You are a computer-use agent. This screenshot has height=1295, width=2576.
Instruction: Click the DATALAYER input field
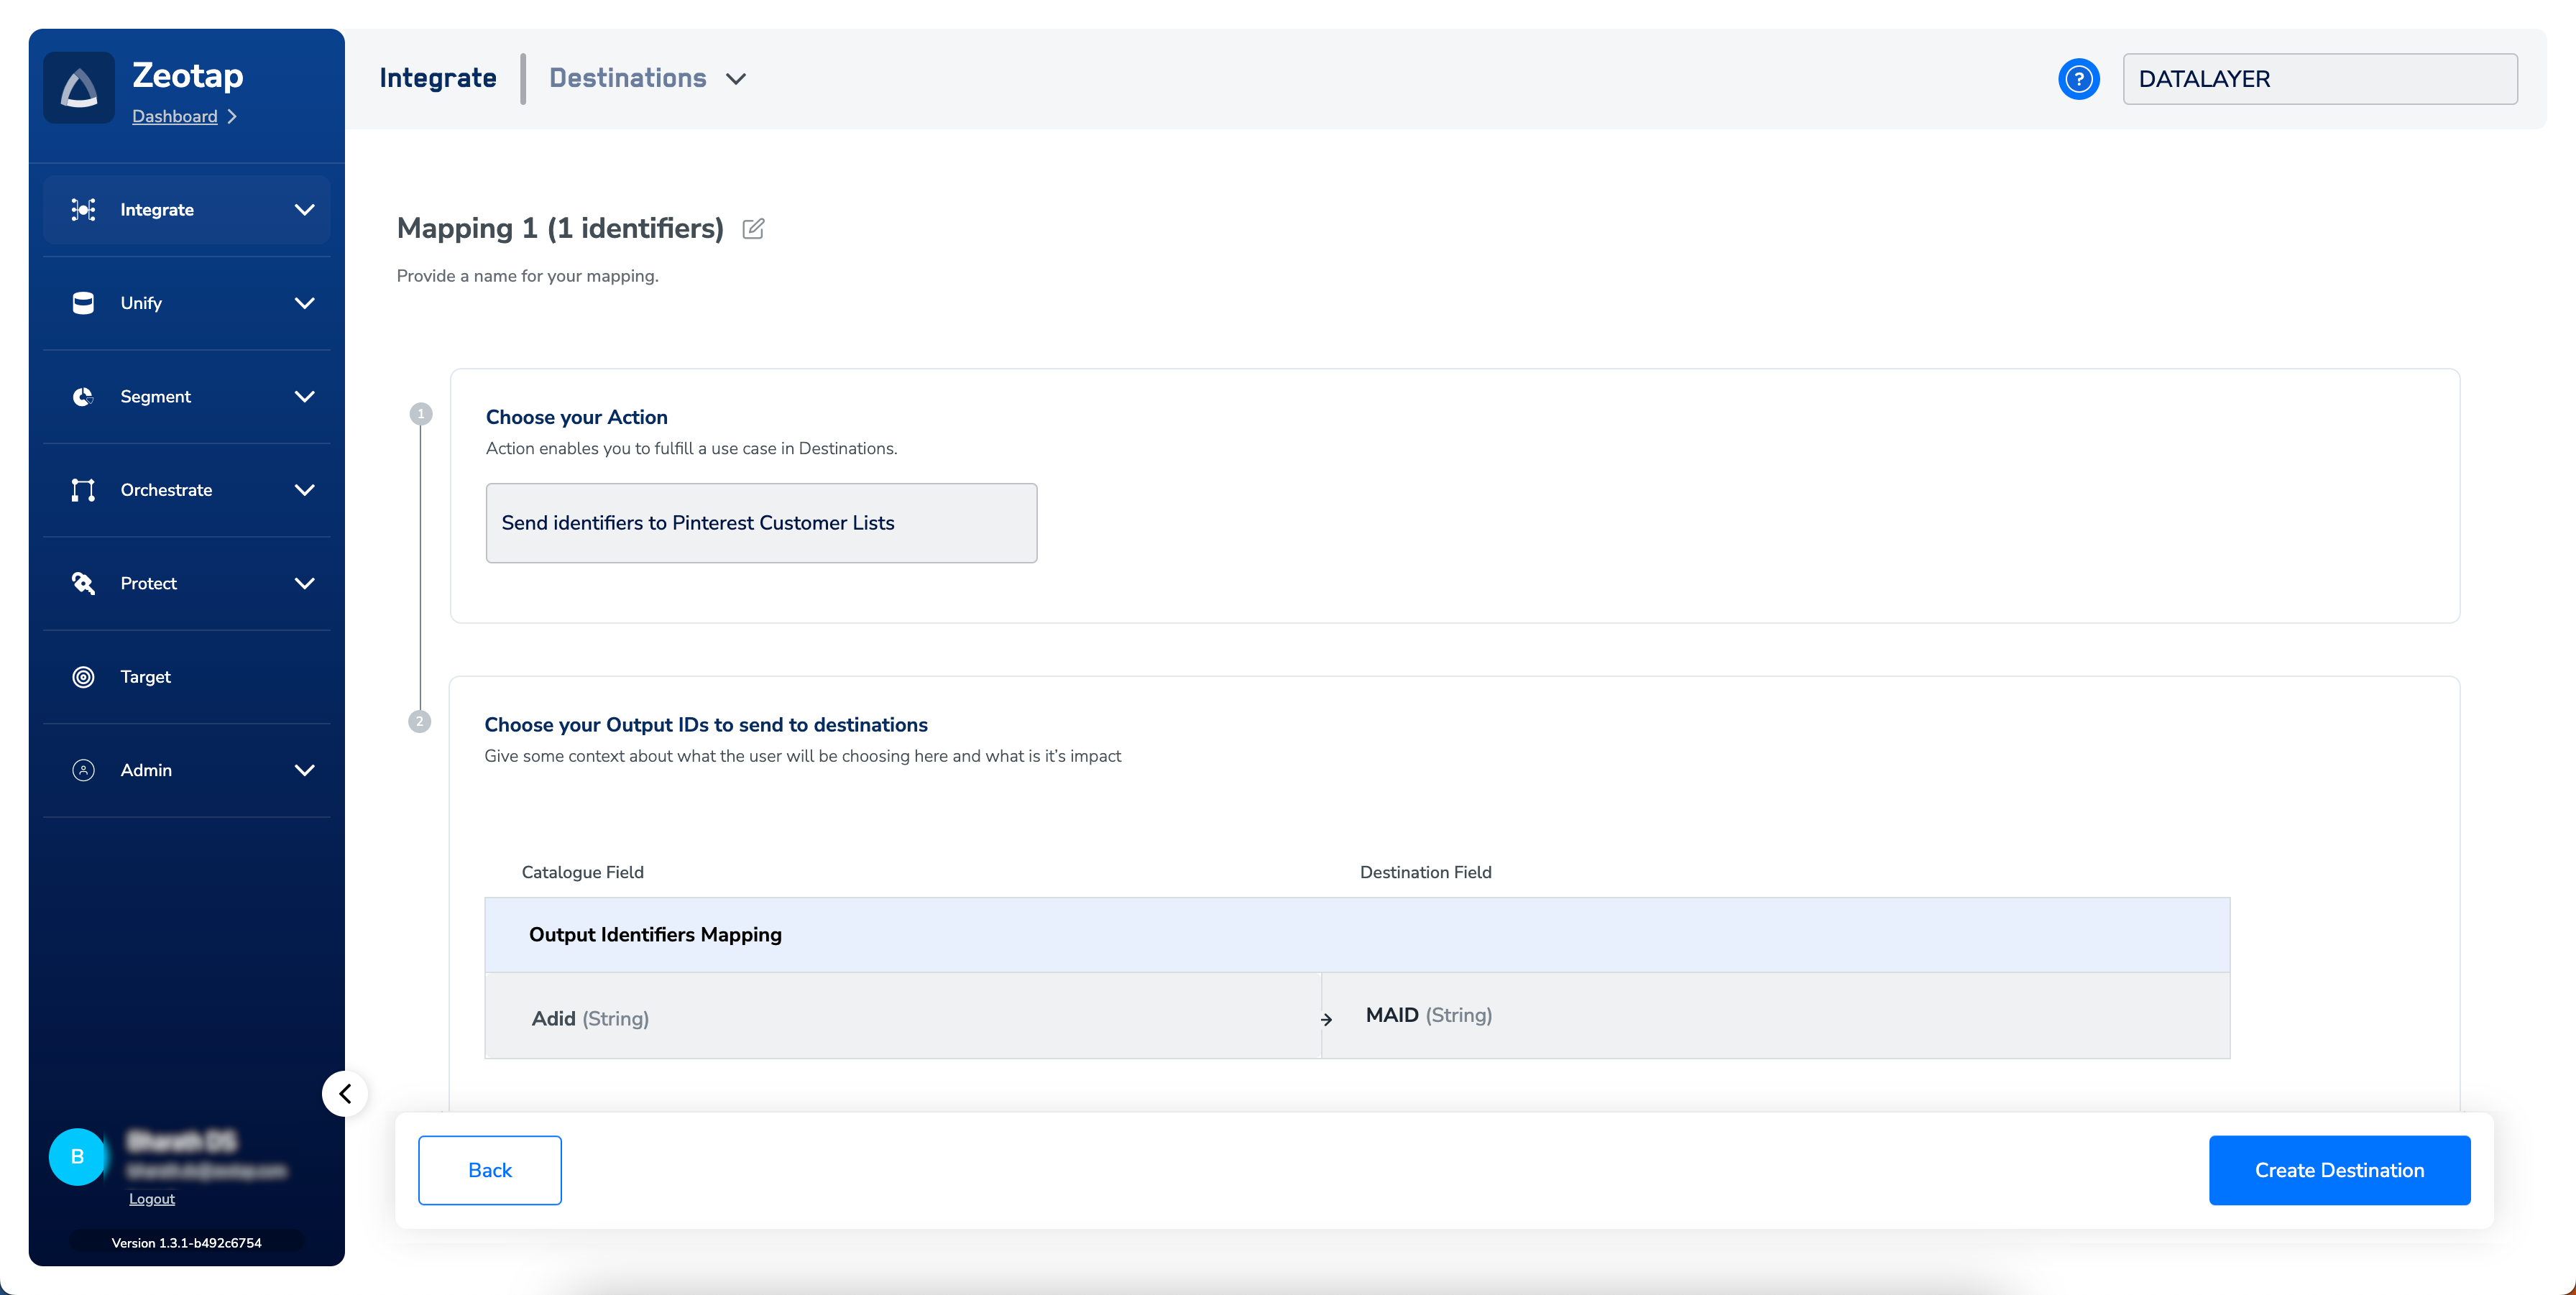[2319, 79]
